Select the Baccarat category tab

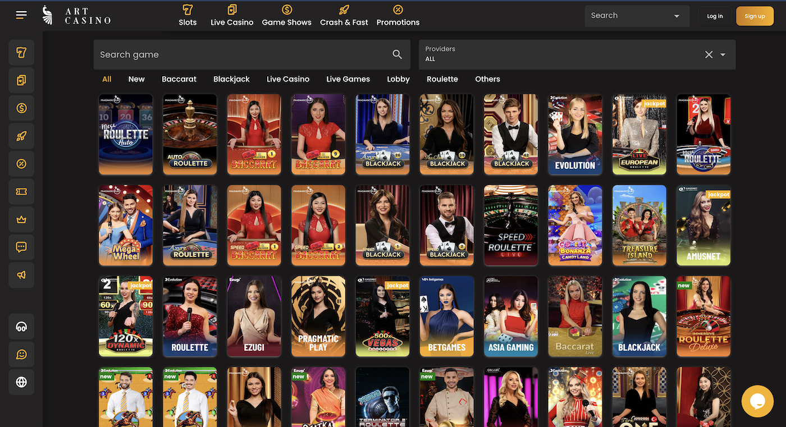point(179,79)
